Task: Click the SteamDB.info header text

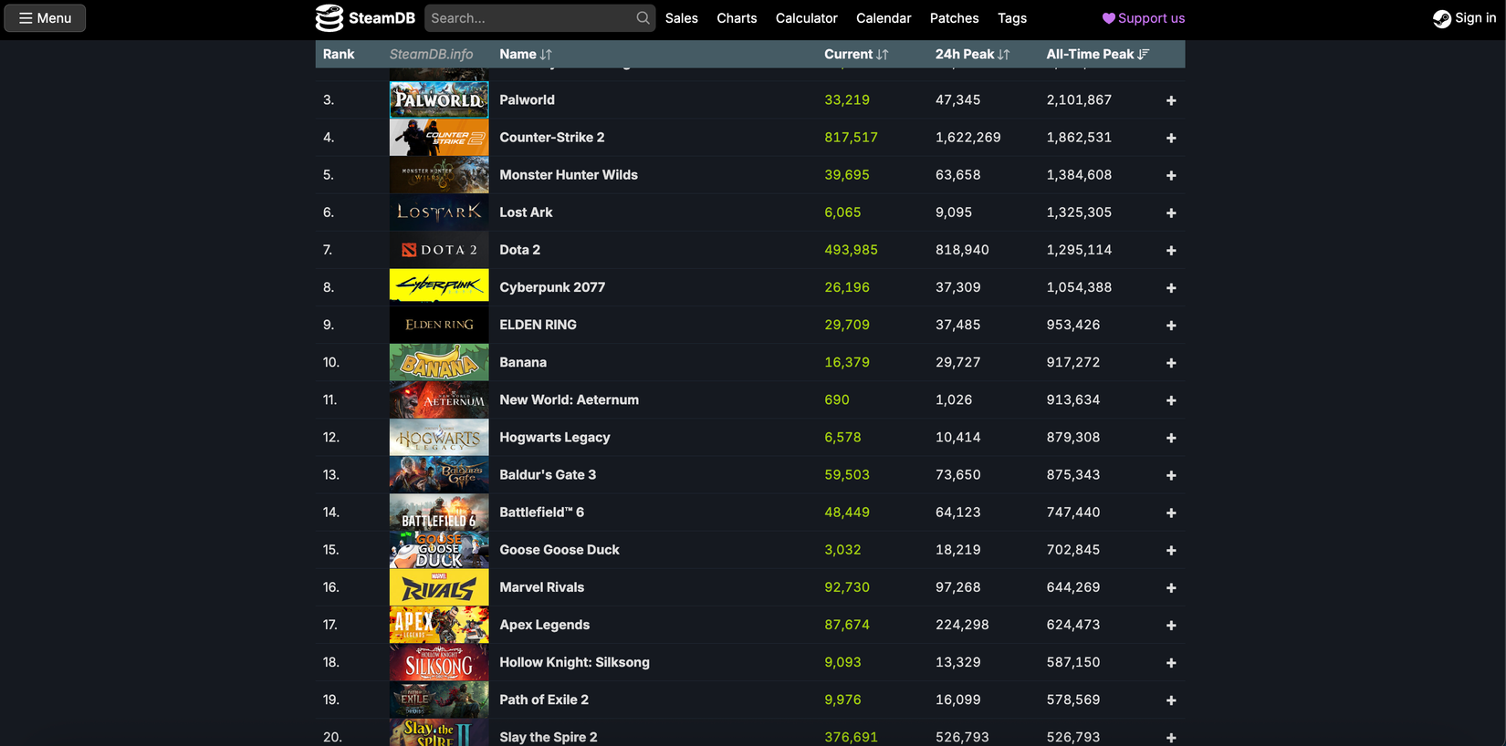Action: (431, 55)
